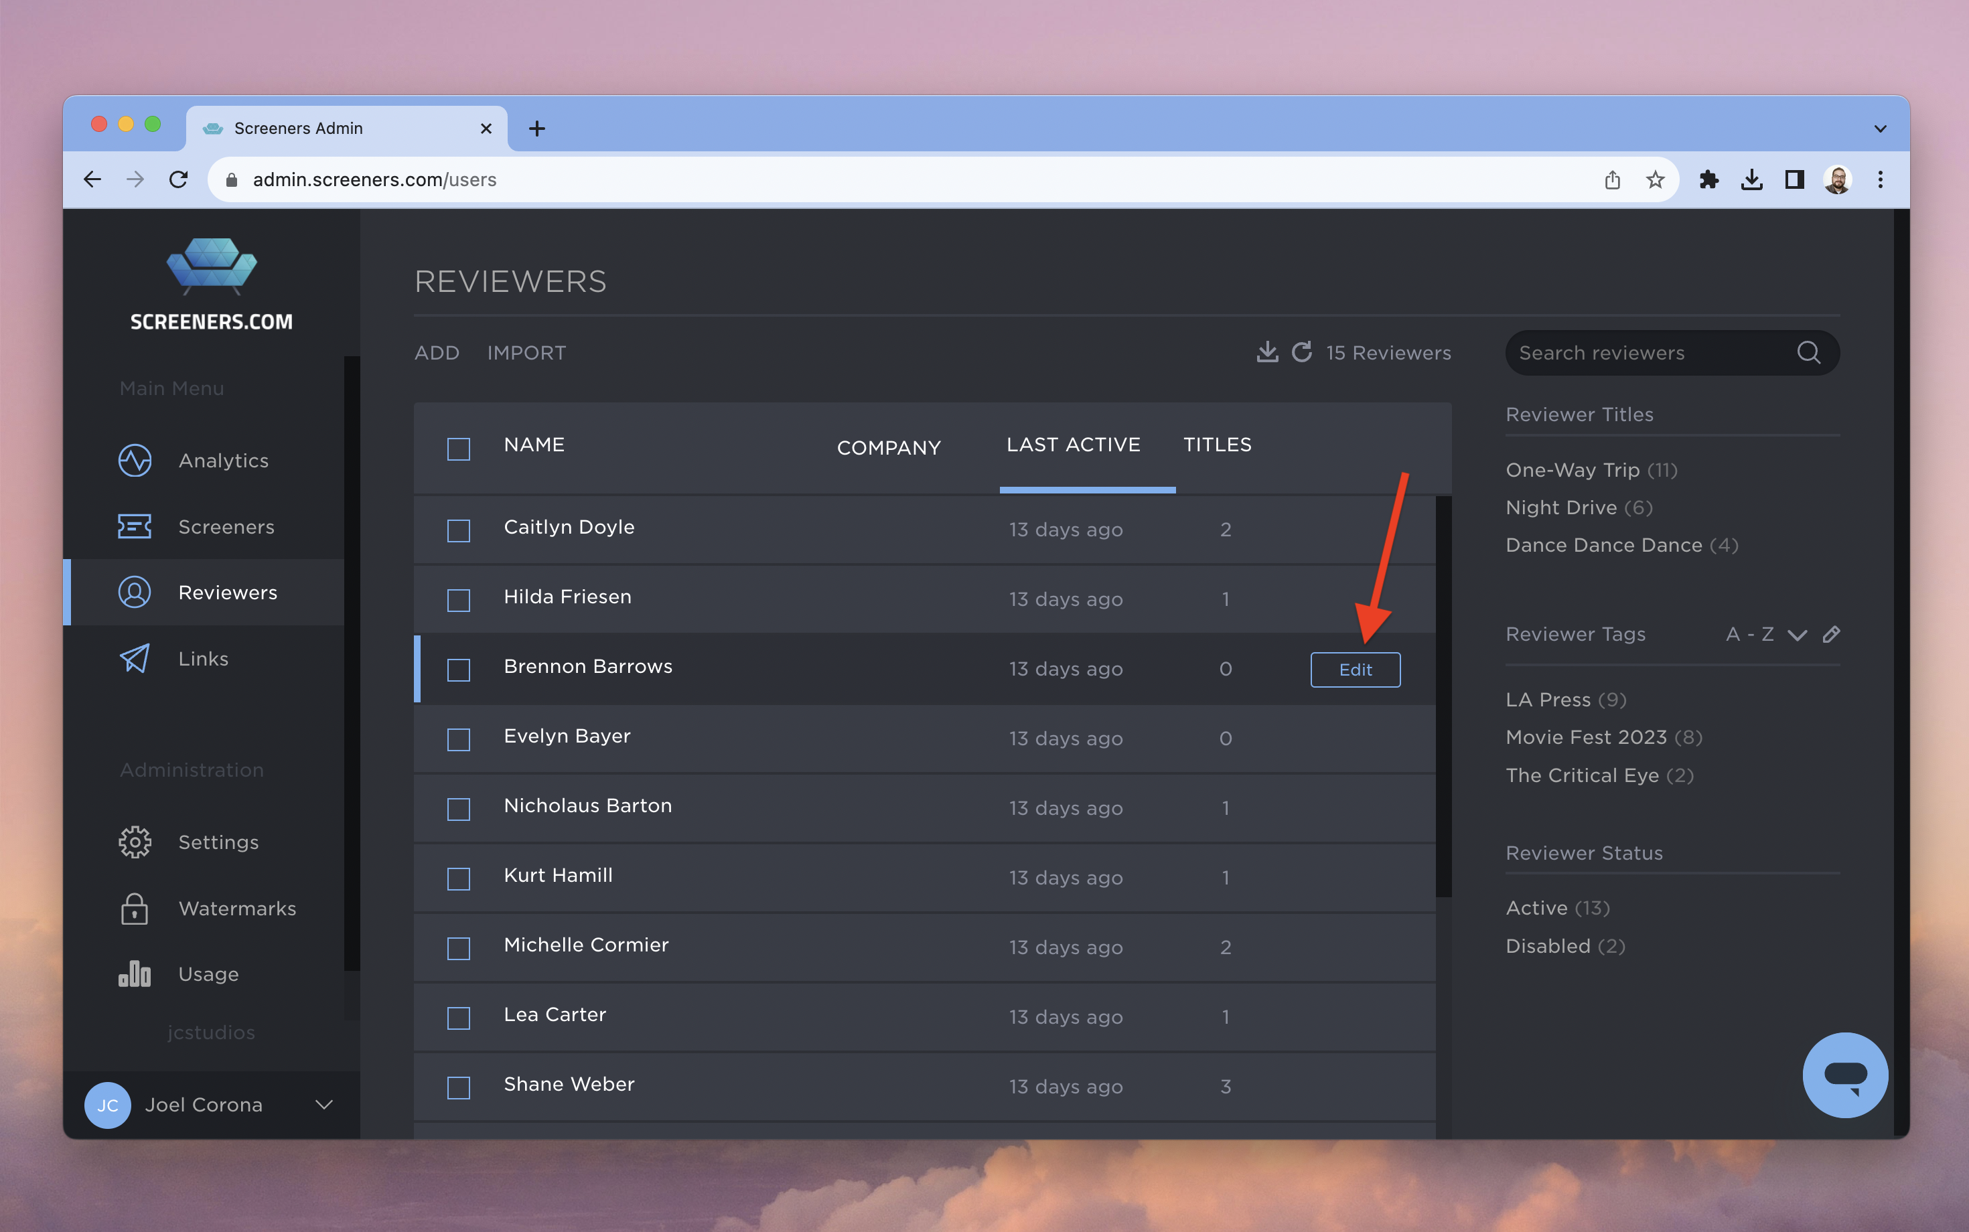Click Edit for Brennon Barrows
The height and width of the screenshot is (1232, 1969).
click(x=1356, y=670)
